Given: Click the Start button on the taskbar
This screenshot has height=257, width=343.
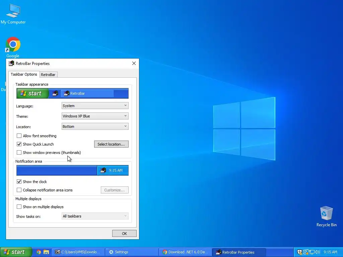Looking at the screenshot, I should (16, 252).
